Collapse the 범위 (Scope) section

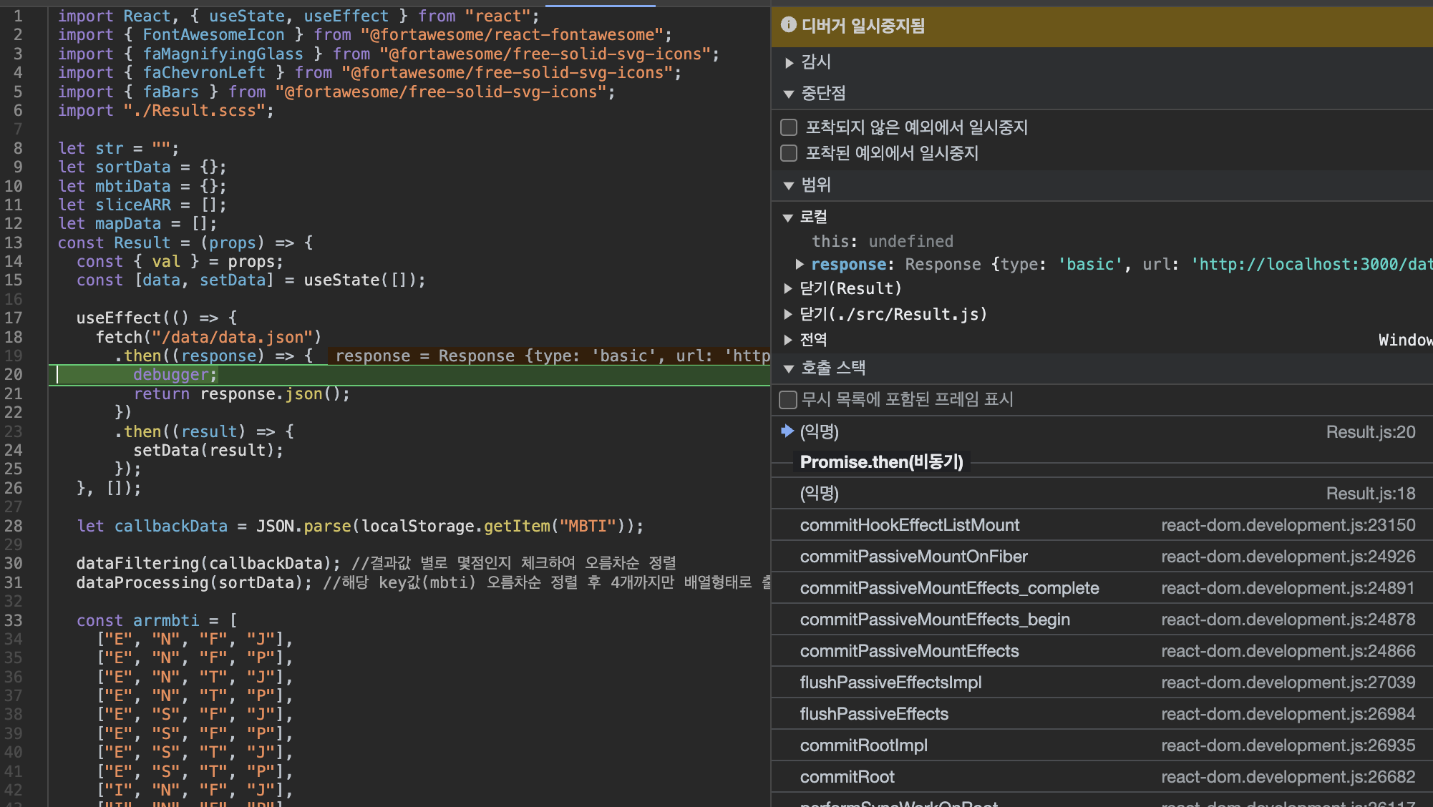coord(789,185)
